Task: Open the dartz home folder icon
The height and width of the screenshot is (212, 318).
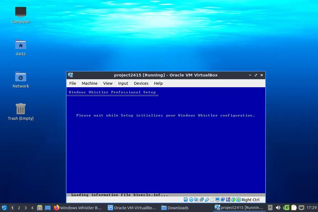Action: pos(21,47)
